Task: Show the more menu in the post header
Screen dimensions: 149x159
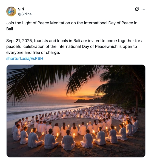Action: pyautogui.click(x=143, y=9)
